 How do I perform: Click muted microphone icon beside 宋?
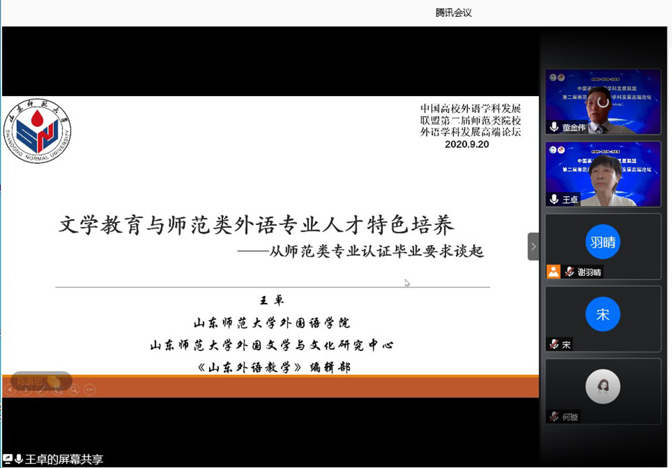click(x=554, y=344)
